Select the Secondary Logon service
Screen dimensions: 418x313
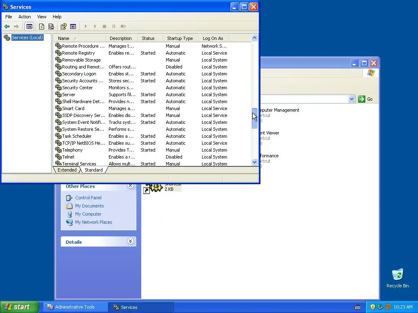point(79,74)
